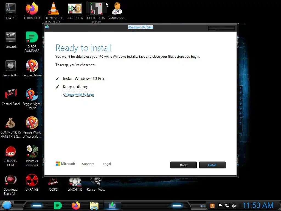Screen dimensions: 281x211
Task: Open the Start orb on taskbar
Action: pyautogui.click(x=7, y=206)
